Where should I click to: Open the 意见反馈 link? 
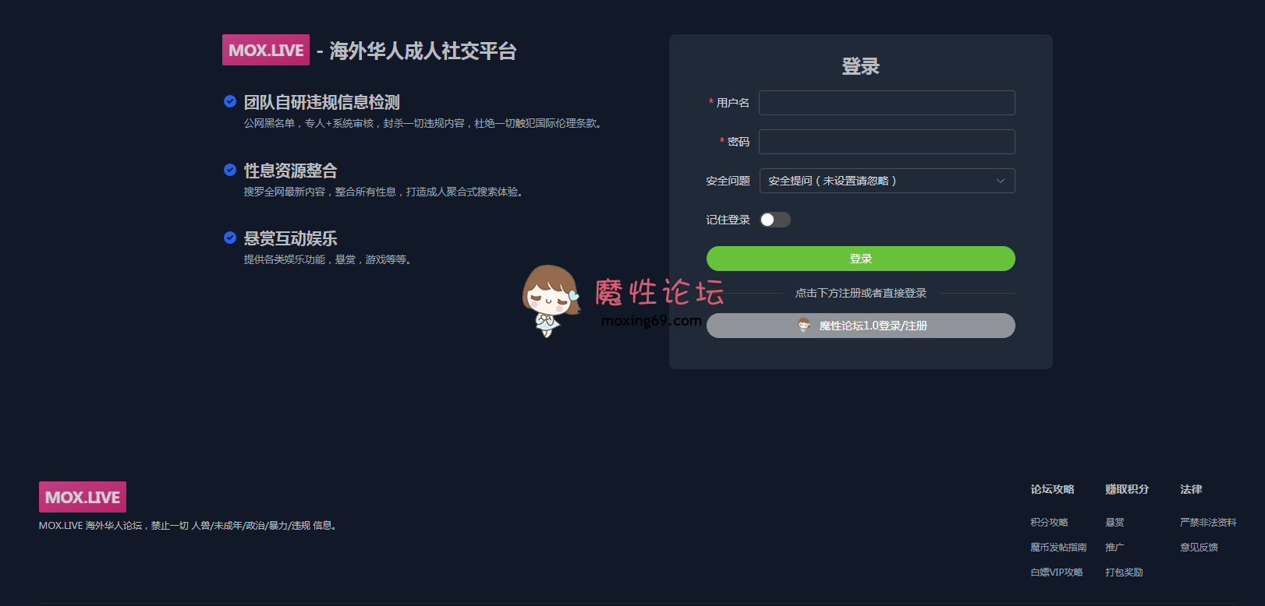(x=1199, y=548)
